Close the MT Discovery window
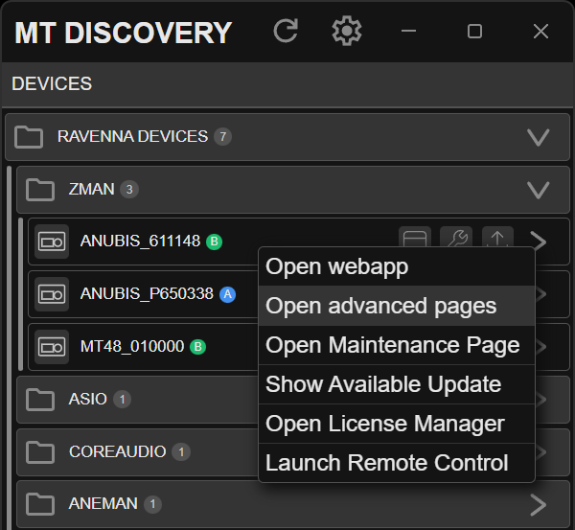The height and width of the screenshot is (530, 575). (540, 32)
